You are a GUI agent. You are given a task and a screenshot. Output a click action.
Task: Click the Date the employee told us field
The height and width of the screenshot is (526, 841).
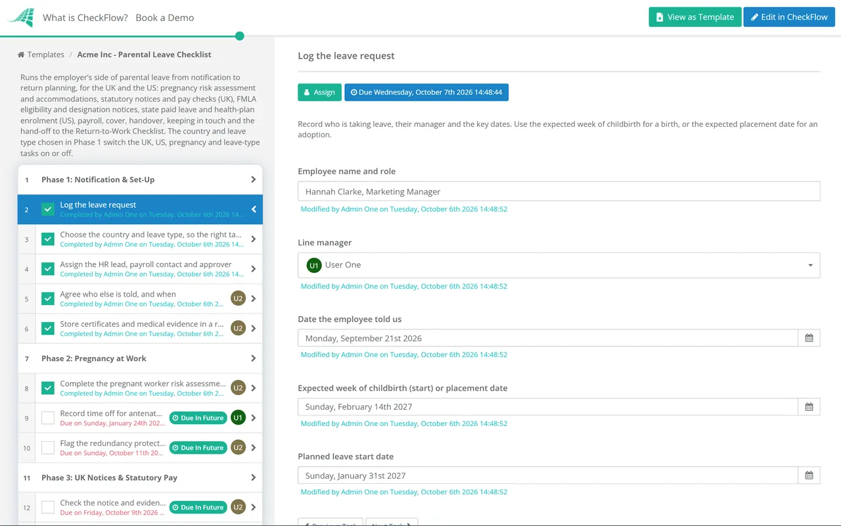pyautogui.click(x=548, y=338)
